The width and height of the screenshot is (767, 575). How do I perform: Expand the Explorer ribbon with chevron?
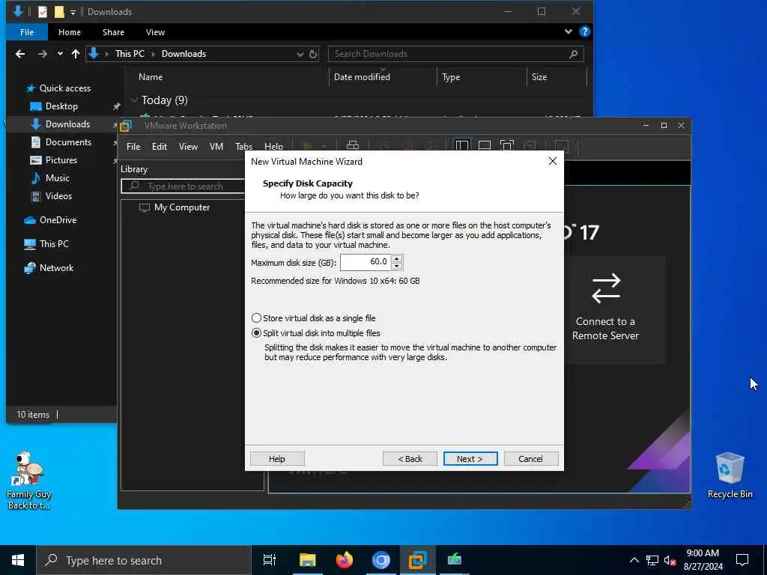click(x=568, y=31)
